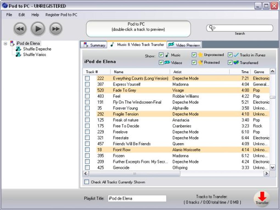Select Shuffle Varios in the tree
The image size is (280, 210).
[x=35, y=54]
